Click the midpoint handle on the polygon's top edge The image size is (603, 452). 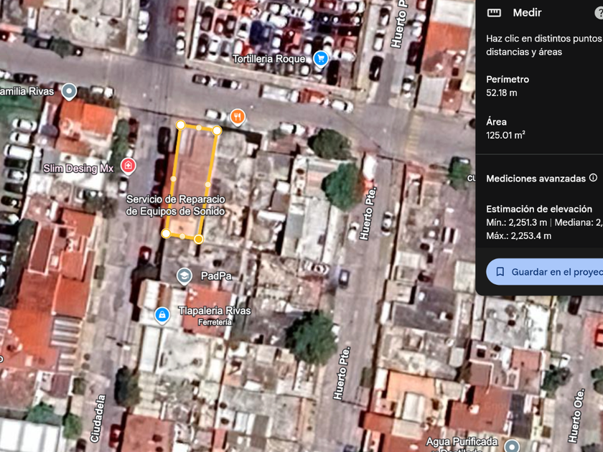point(199,128)
